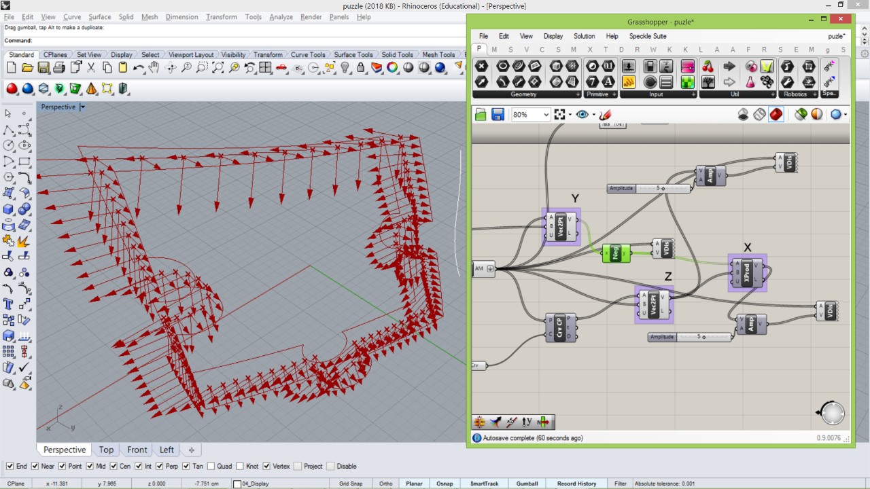Toggle the Point osnap checkbox
The height and width of the screenshot is (489, 870).
pos(63,466)
